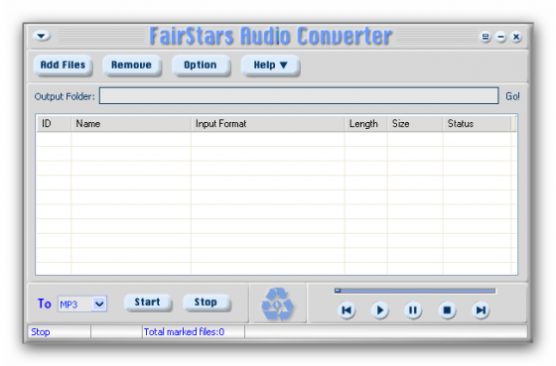Click the playback position slider

tap(415, 291)
